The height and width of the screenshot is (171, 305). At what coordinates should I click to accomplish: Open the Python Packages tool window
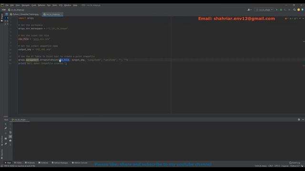(x=60, y=162)
